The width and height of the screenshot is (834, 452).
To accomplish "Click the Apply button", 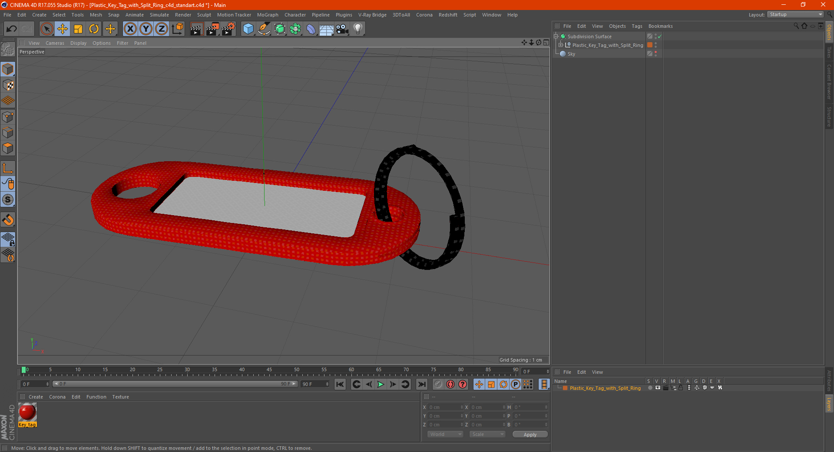I will (x=530, y=435).
